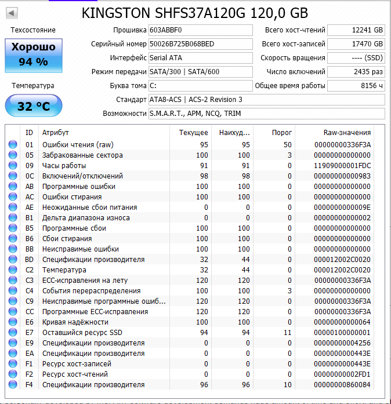Sort by the Текущее column header

click(x=191, y=132)
